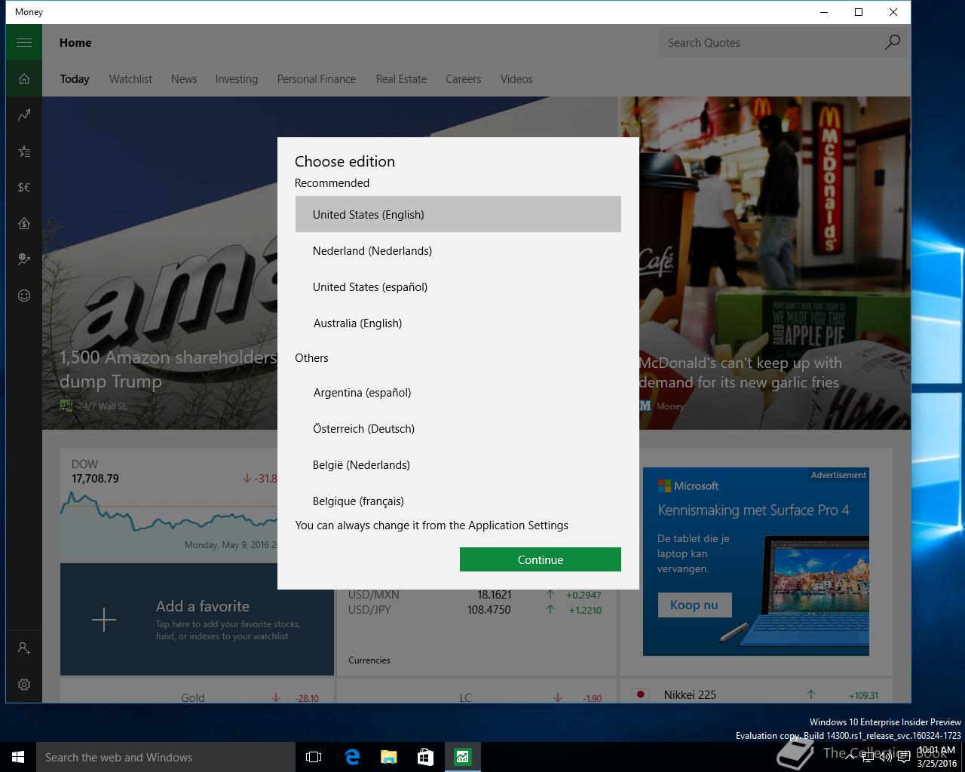This screenshot has width=965, height=772.
Task: Click the taskbar Search the web and Windows box
Action: point(165,757)
